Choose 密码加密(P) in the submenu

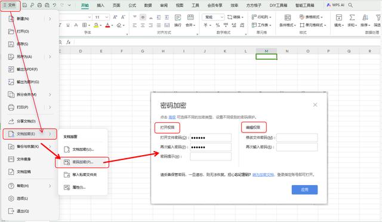[82, 162]
